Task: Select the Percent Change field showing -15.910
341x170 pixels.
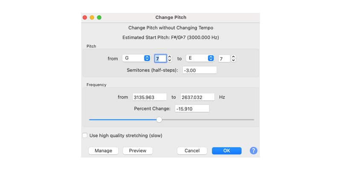Action: pyautogui.click(x=192, y=109)
